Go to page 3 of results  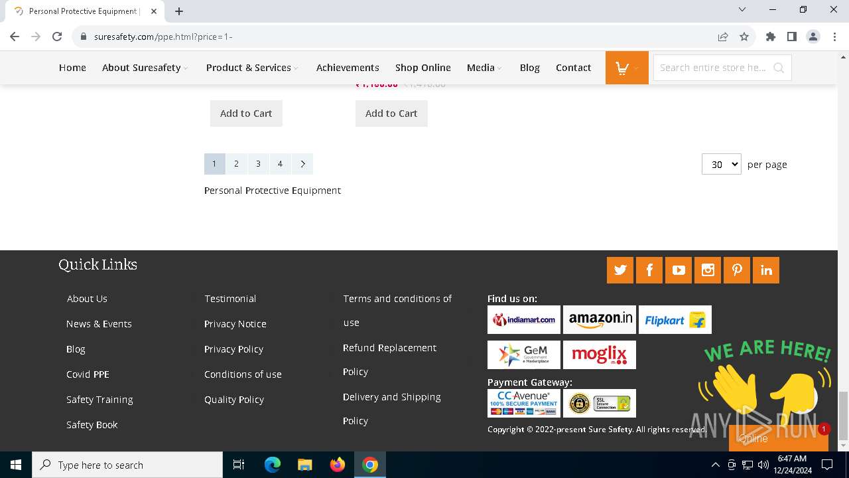[258, 164]
